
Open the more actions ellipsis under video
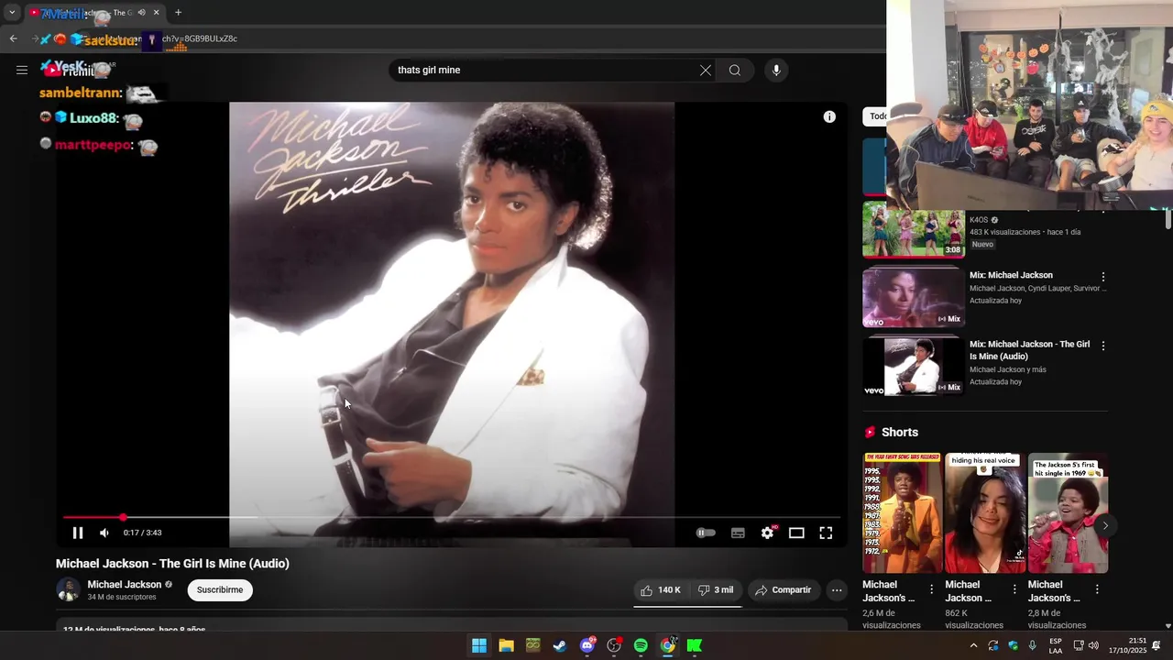[x=837, y=590]
